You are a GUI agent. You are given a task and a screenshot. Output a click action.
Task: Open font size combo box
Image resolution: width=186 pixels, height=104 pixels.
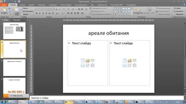click(52, 10)
